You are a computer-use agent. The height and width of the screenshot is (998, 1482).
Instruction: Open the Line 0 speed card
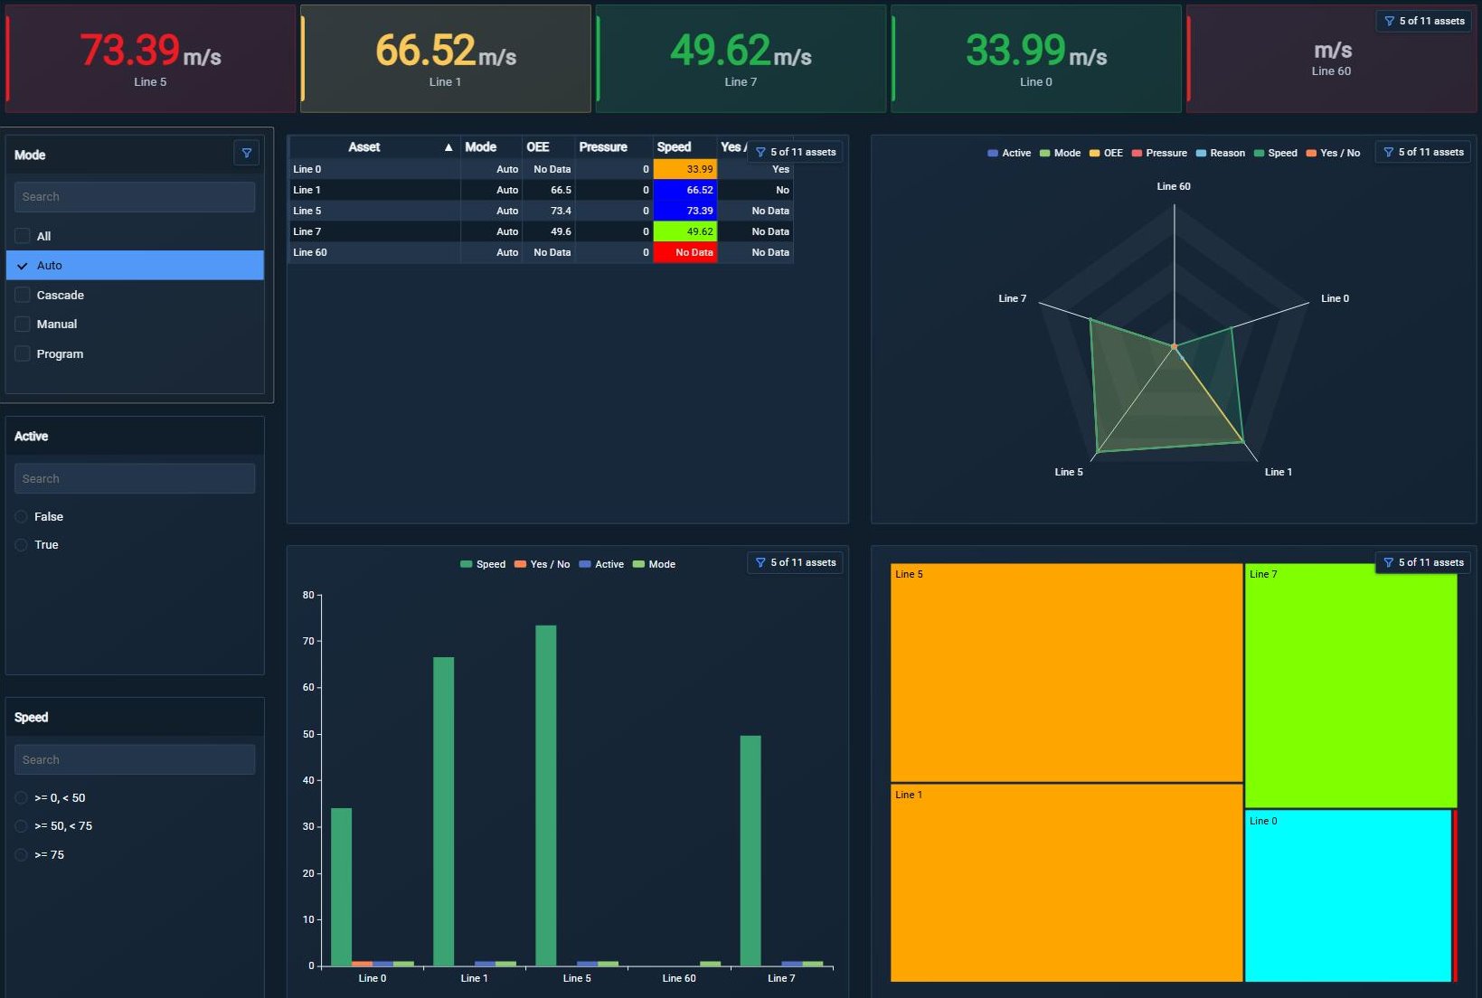[1036, 59]
